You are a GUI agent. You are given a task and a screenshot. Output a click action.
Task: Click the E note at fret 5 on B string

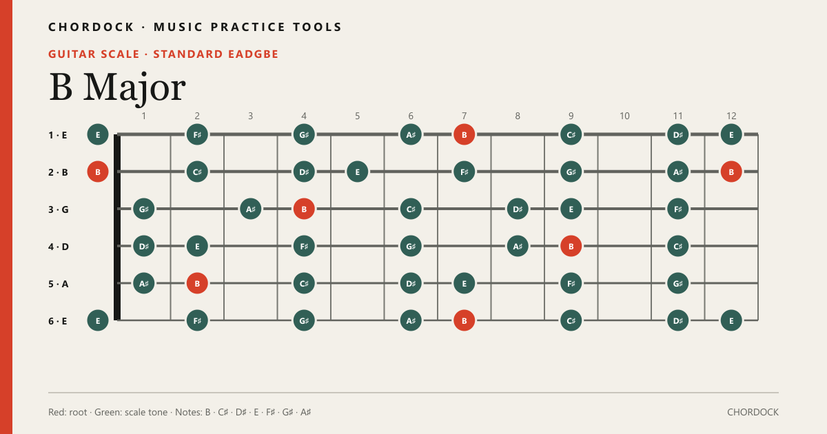pos(357,172)
